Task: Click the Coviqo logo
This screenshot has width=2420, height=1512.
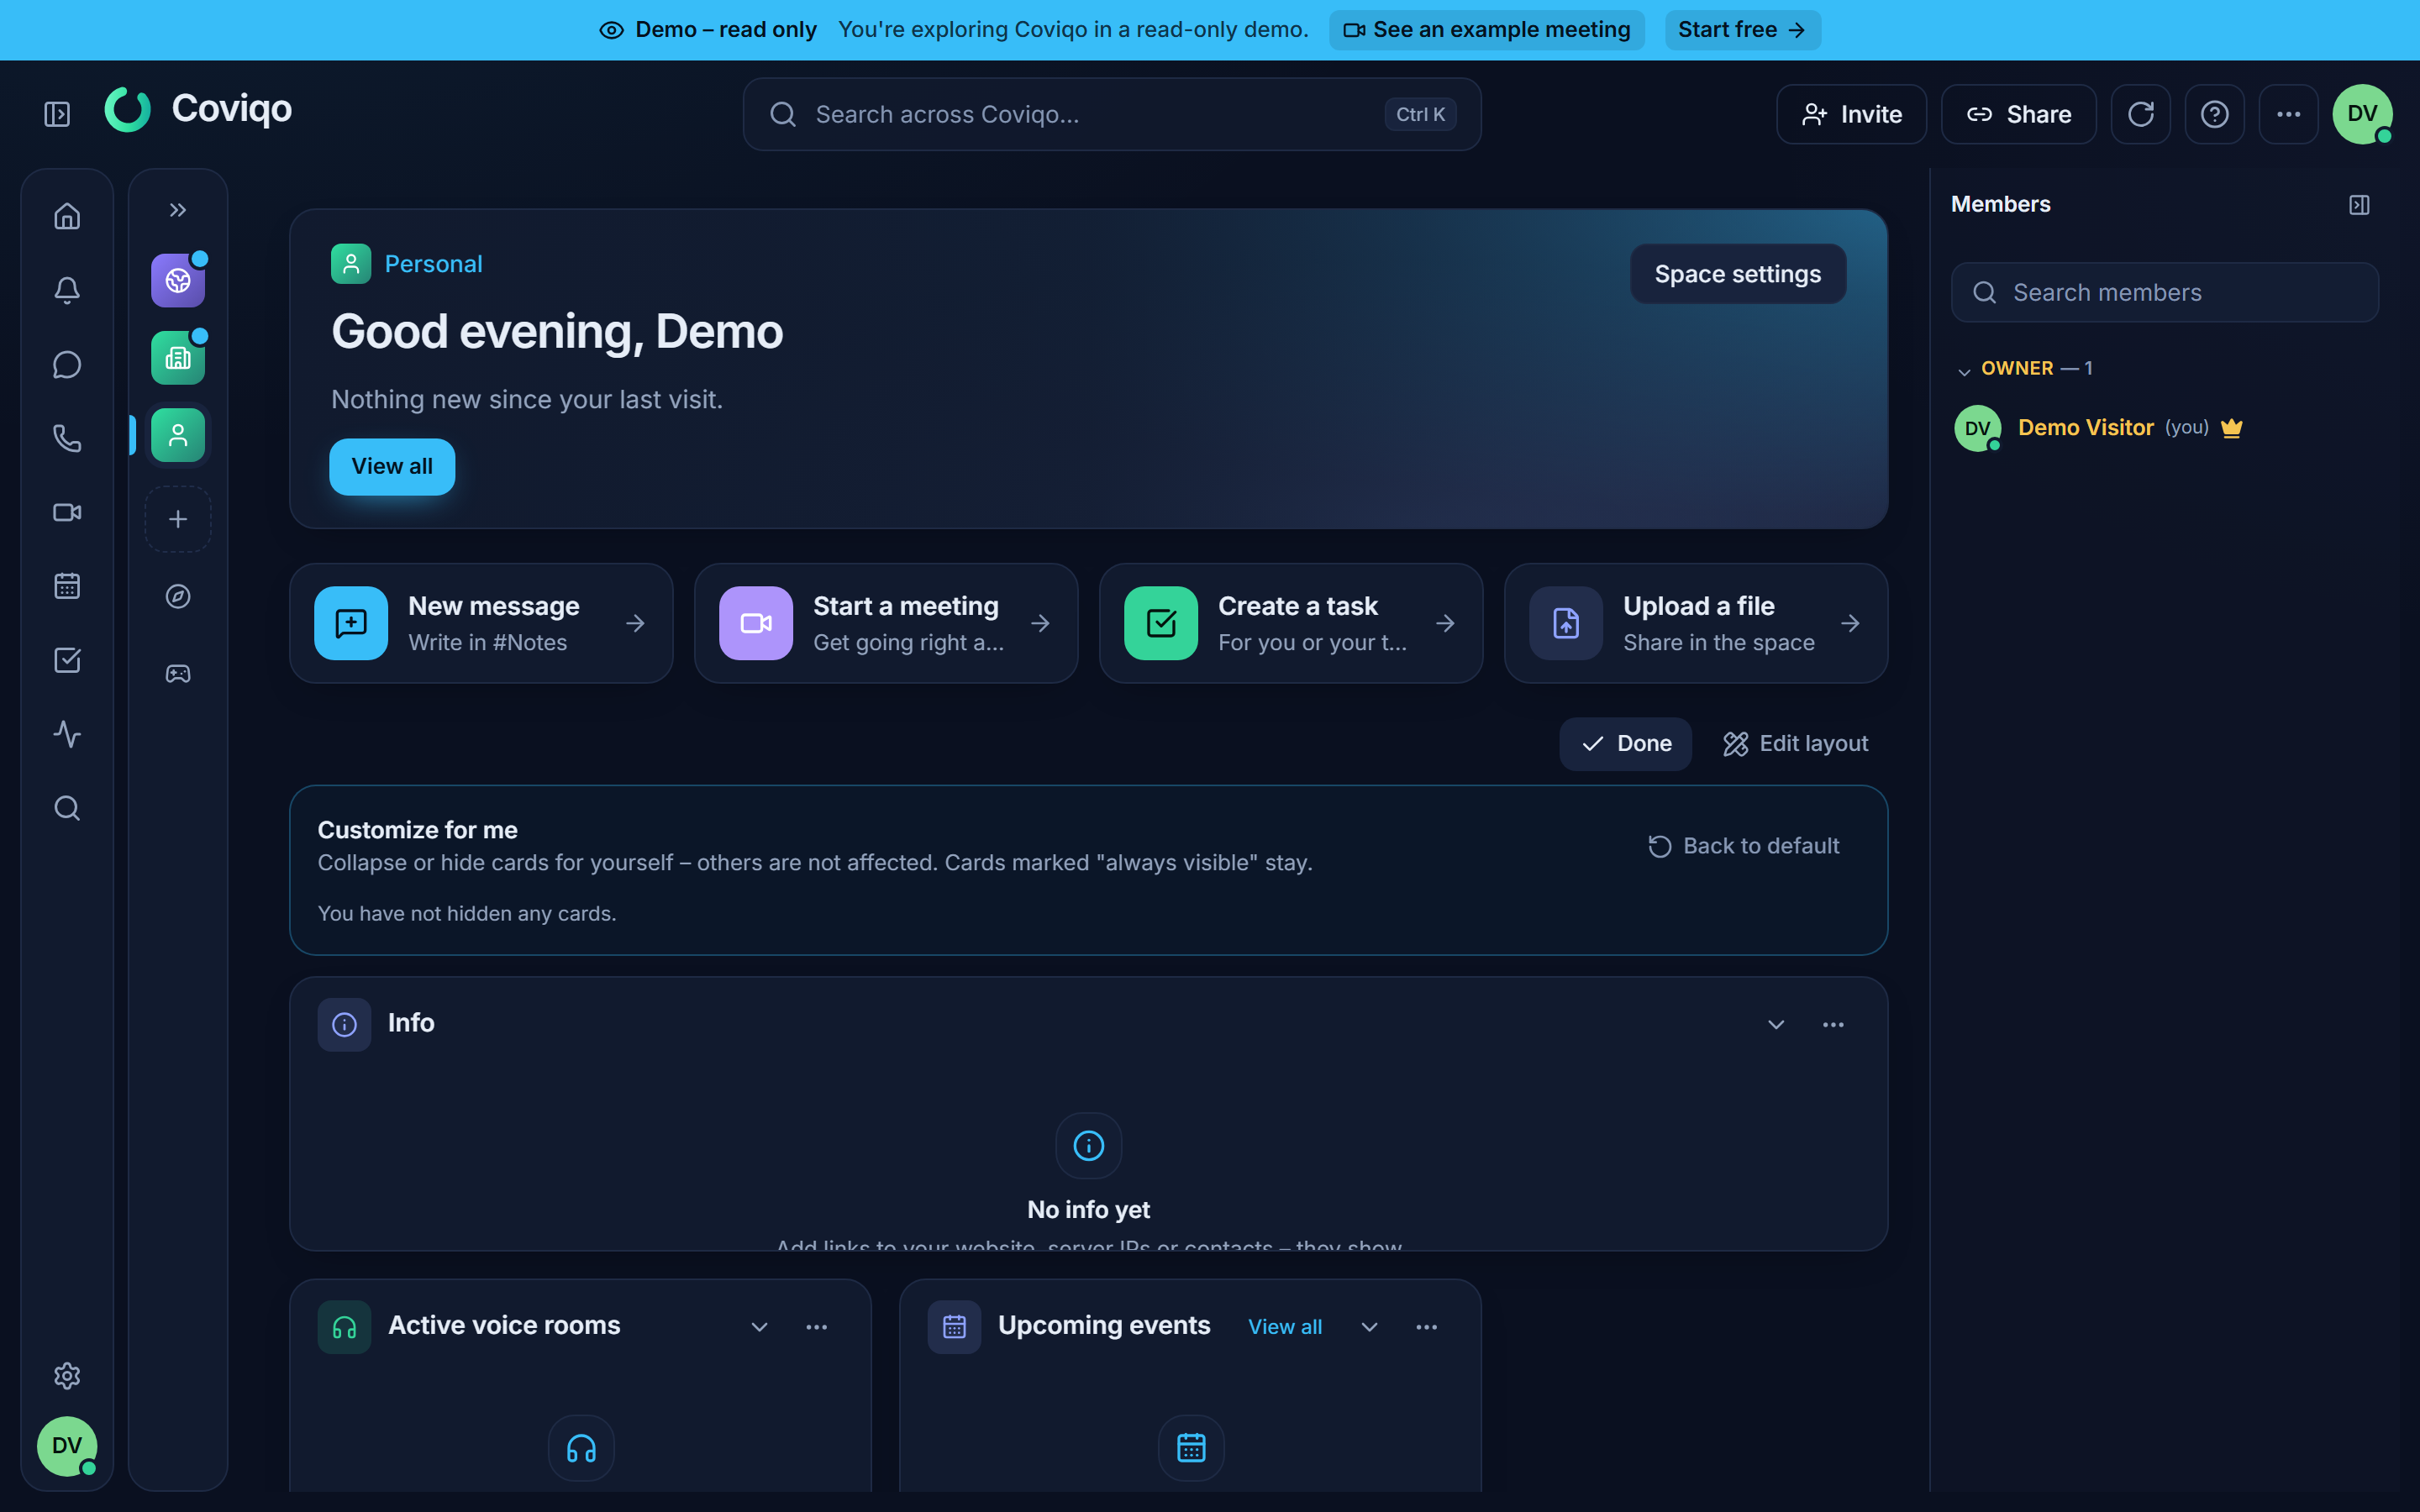Action: [x=198, y=109]
